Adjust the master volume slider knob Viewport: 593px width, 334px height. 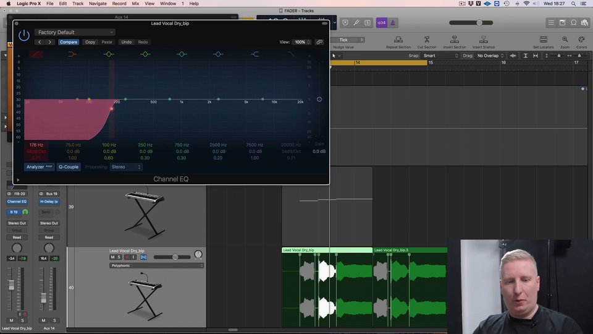tap(479, 23)
